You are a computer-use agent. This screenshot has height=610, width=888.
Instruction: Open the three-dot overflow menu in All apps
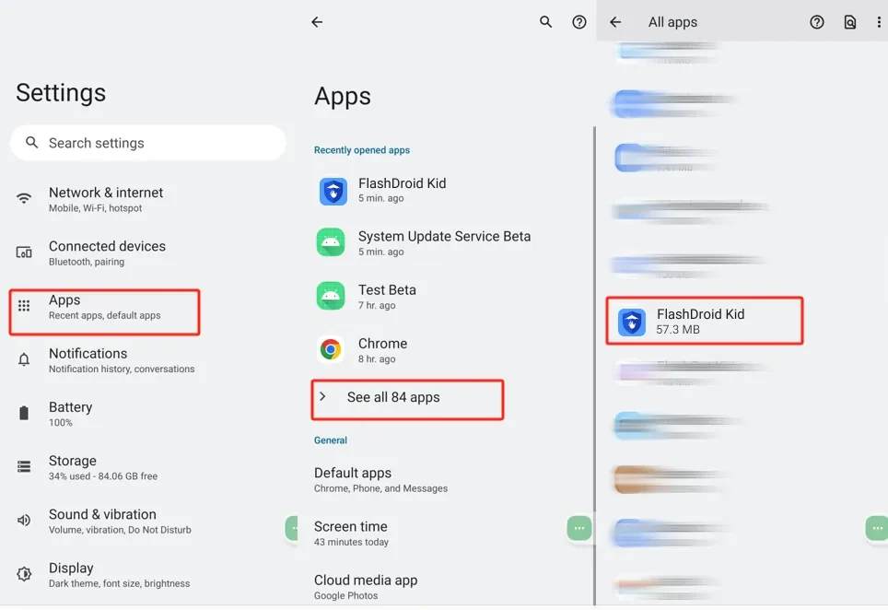point(879,22)
